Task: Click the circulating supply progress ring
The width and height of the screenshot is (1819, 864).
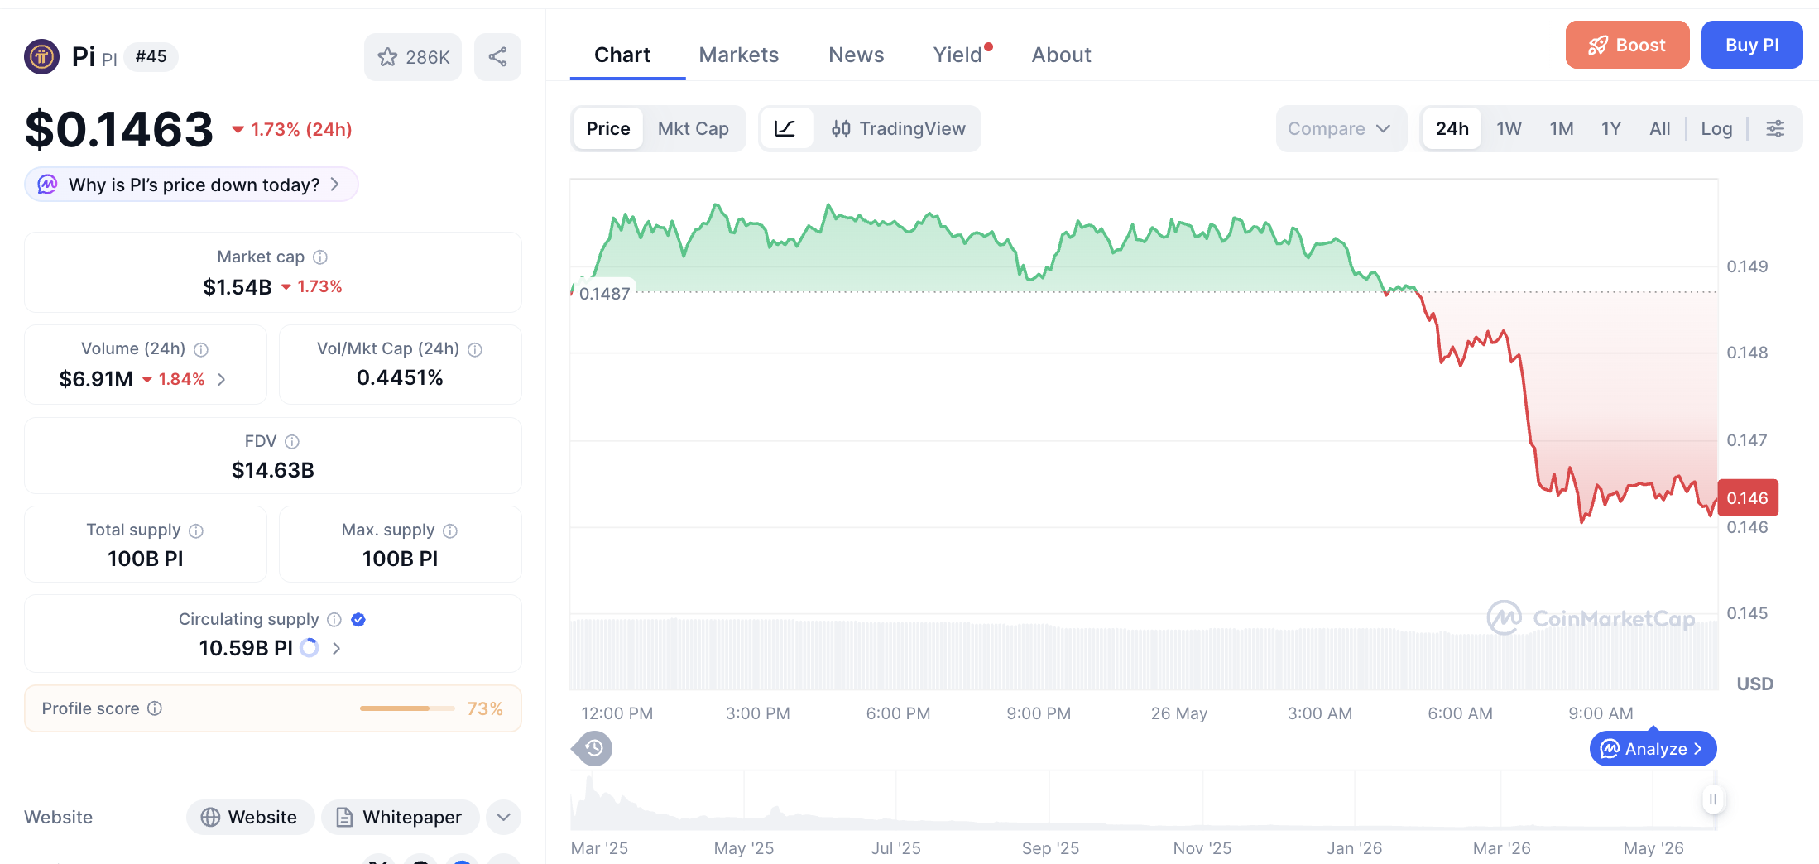Action: (310, 648)
